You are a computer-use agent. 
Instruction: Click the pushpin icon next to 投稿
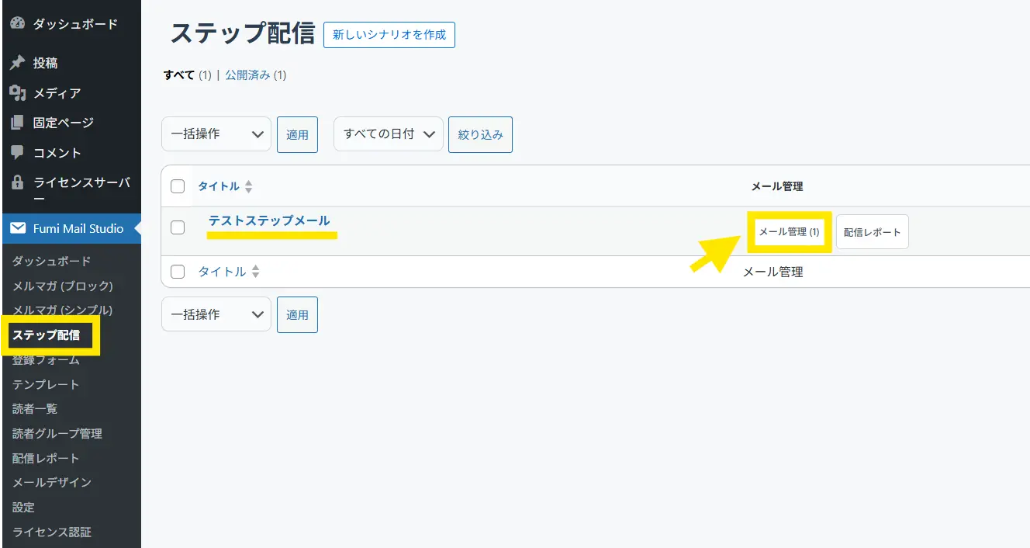point(17,63)
